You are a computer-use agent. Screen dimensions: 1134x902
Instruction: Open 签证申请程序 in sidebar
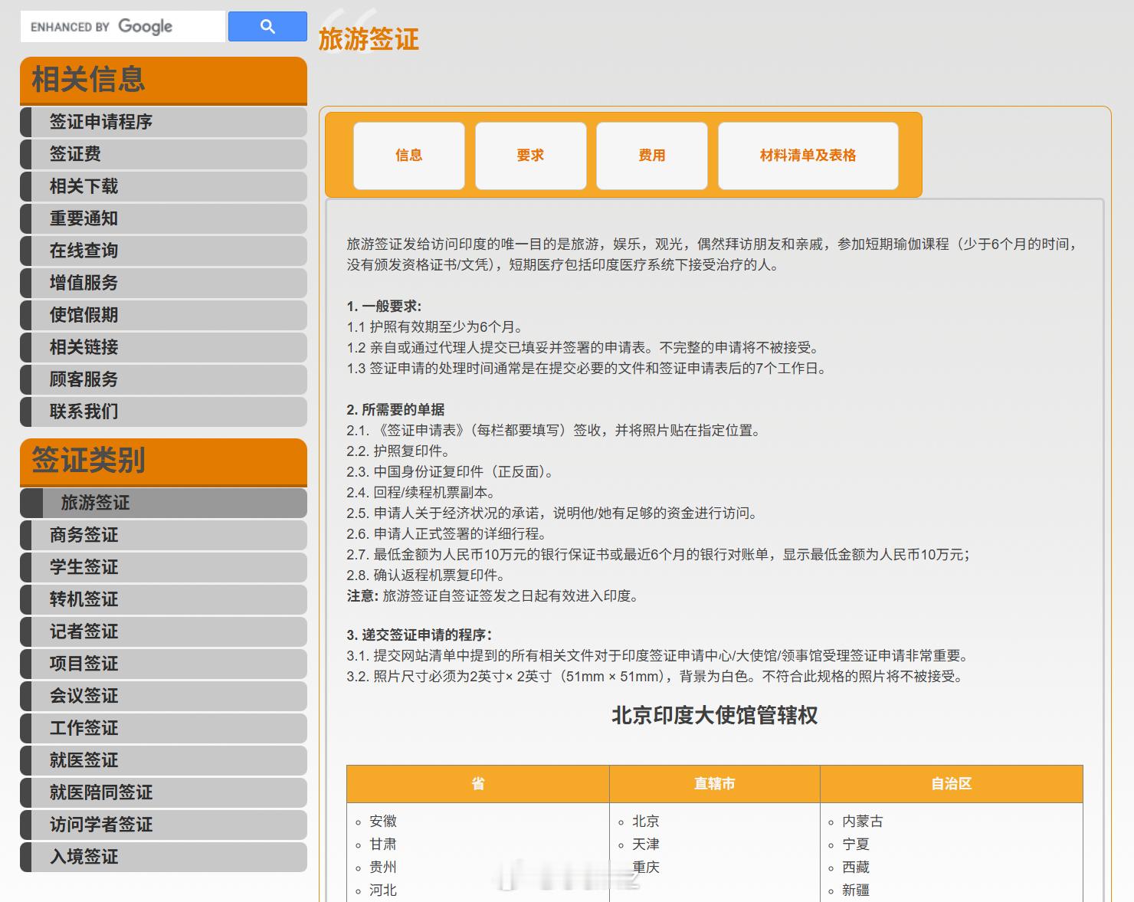(163, 122)
